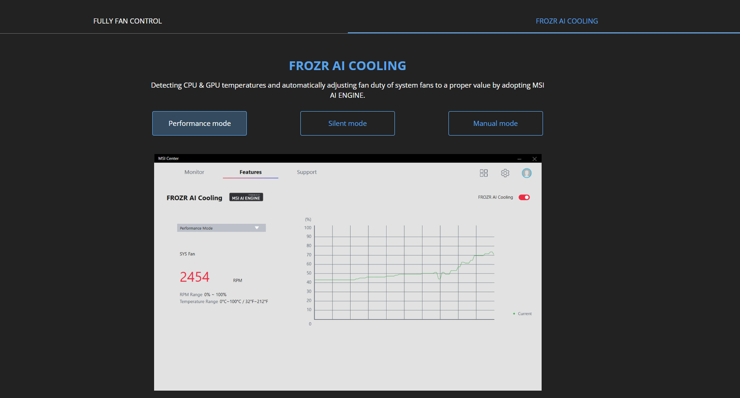The image size is (740, 398).
Task: Disable the FROZR AI Cooling toggle switch
Action: pos(524,197)
